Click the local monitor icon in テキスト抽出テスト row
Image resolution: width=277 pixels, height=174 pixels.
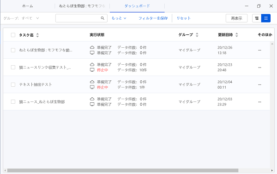pyautogui.click(x=92, y=87)
